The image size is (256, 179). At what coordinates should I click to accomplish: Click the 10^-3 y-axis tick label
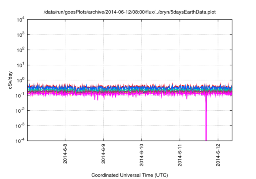point(20,126)
